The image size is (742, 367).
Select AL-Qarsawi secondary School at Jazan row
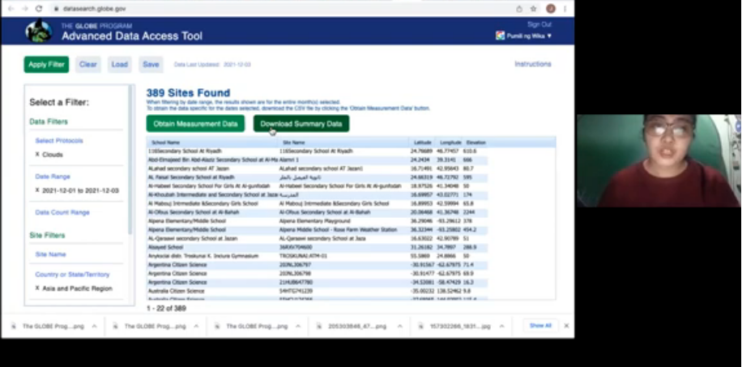tap(317, 239)
